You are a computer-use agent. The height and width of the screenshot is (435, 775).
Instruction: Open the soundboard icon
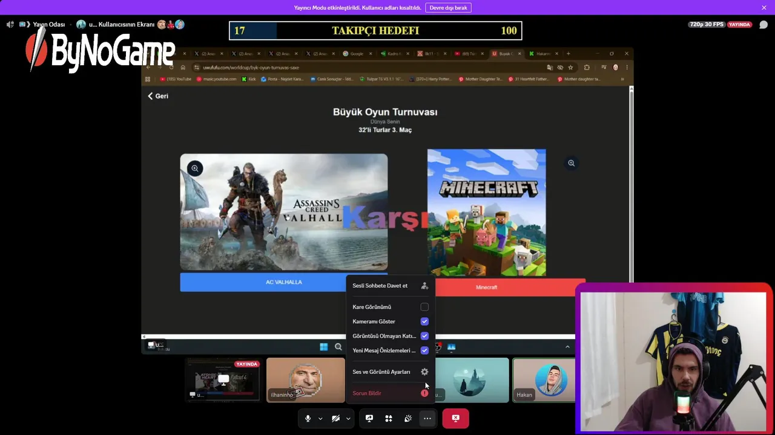408,419
